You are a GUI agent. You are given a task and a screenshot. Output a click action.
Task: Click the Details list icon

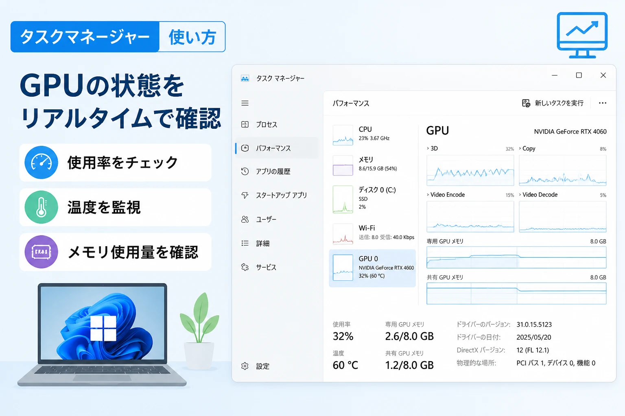tap(245, 243)
